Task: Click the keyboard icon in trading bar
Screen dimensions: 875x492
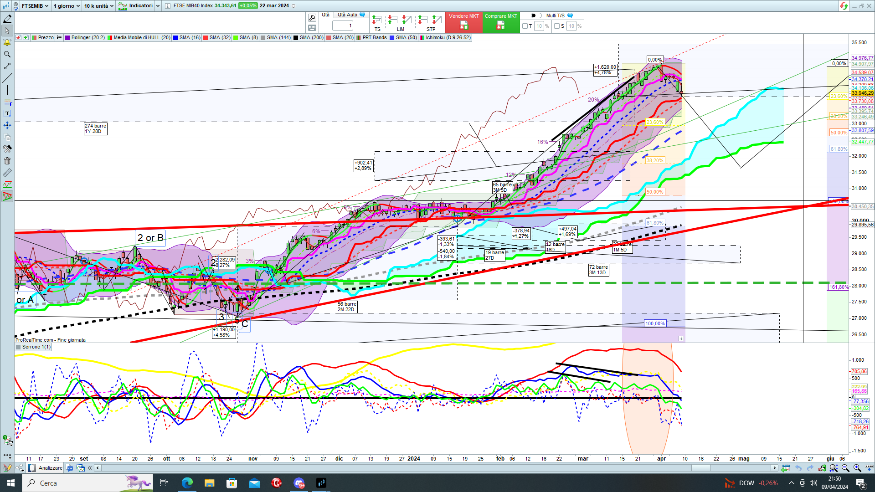Action: 312,28
